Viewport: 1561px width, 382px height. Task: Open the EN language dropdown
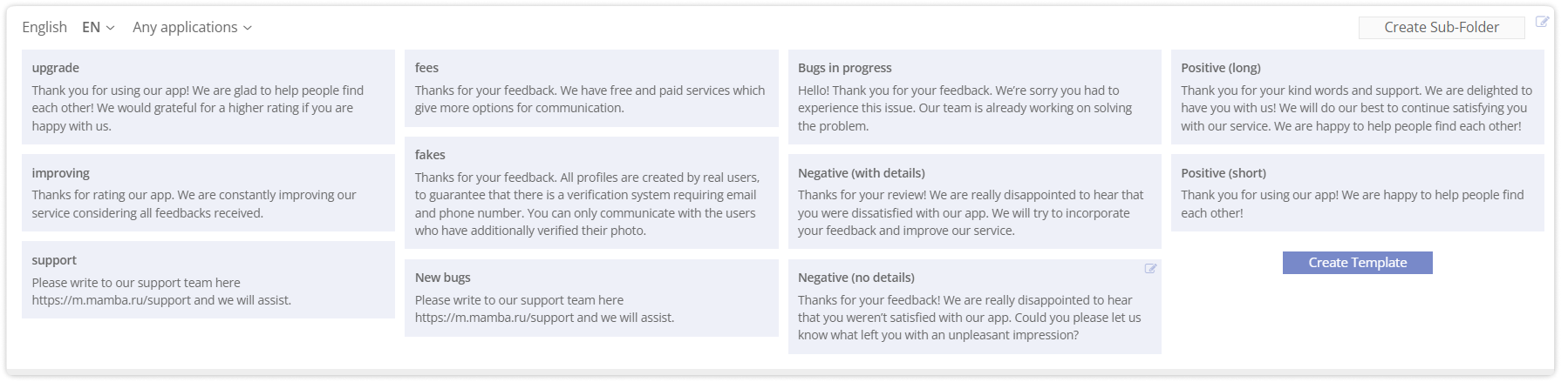coord(98,28)
